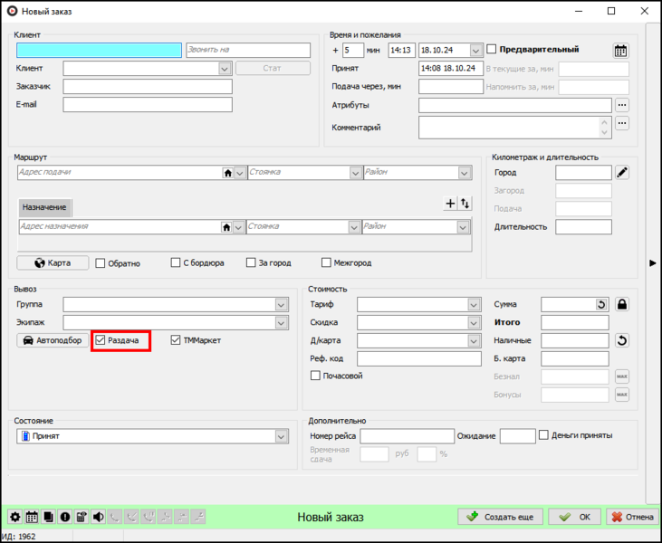Click the refresh icon beside Наличные
The width and height of the screenshot is (662, 543).
(622, 340)
